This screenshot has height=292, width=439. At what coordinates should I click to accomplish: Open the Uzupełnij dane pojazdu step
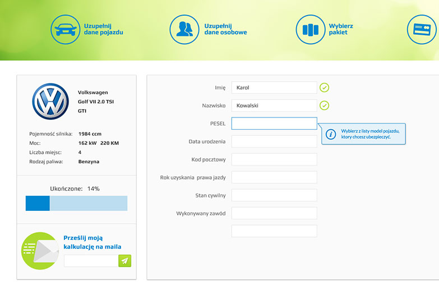pyautogui.click(x=103, y=29)
